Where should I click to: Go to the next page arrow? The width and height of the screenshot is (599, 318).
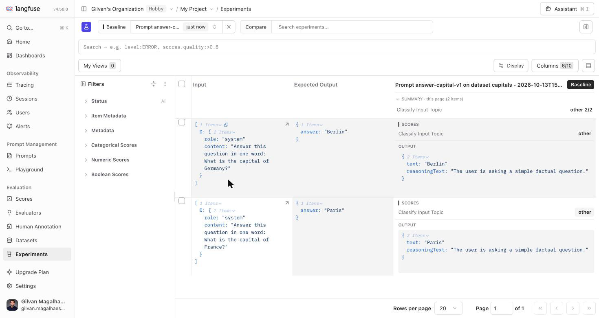point(573,308)
